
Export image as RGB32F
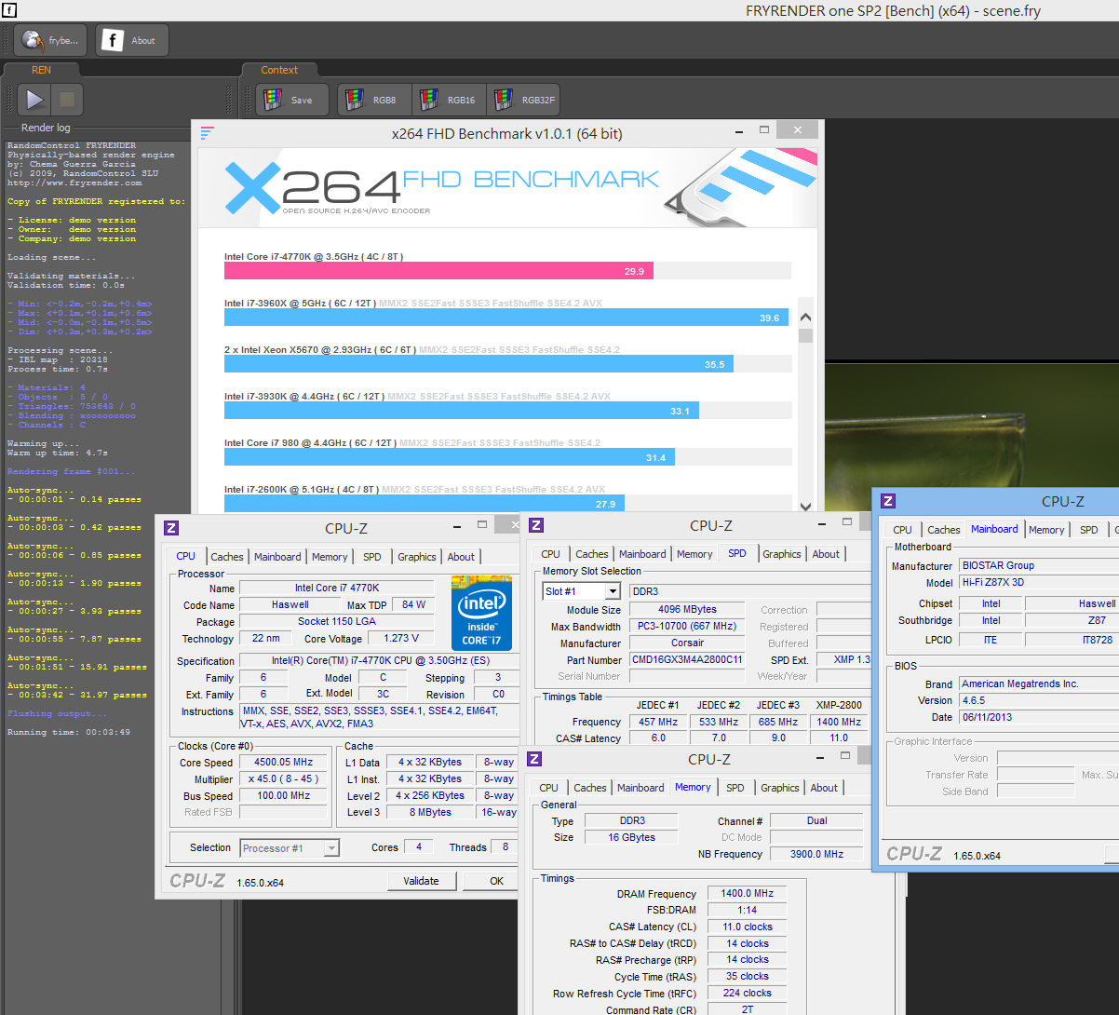pos(524,100)
